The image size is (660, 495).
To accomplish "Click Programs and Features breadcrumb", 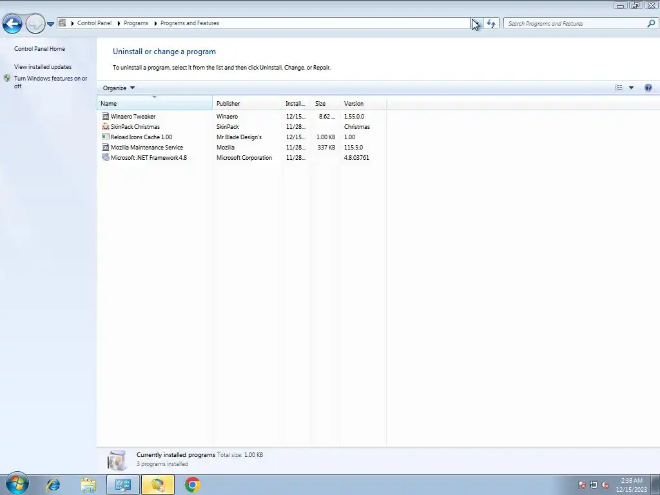I will point(190,23).
